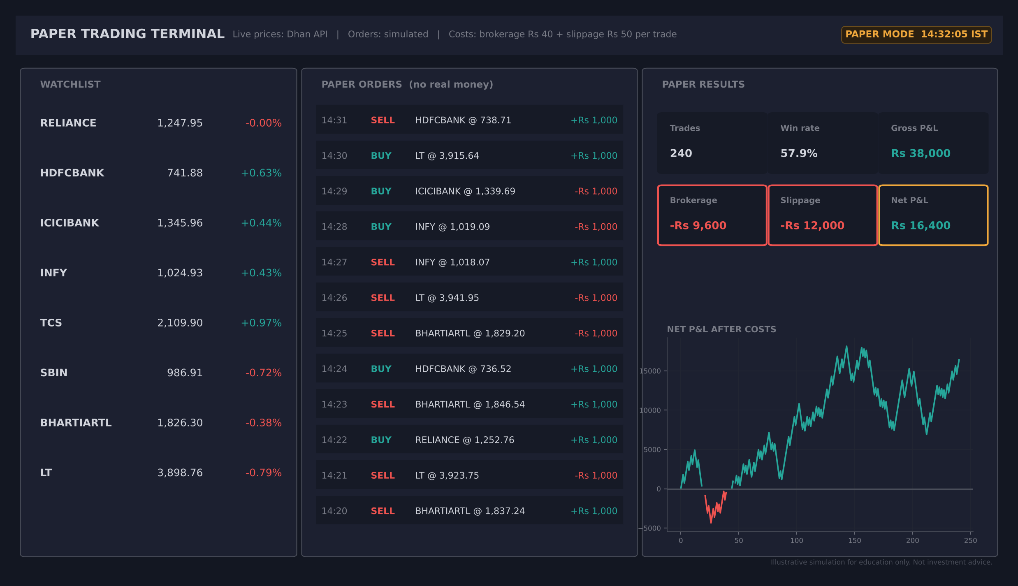Screen dimensions: 1018x586
Task: Click the PAPER RESULTS panel heading
Action: pyautogui.click(x=703, y=84)
